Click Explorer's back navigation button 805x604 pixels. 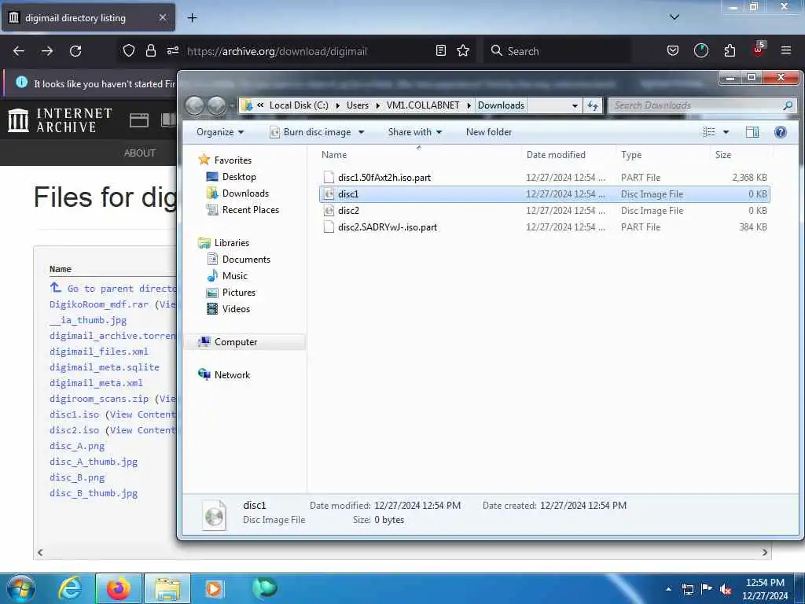click(x=195, y=105)
